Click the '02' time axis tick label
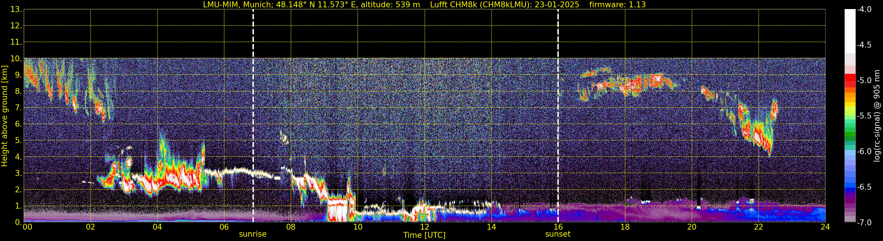 (90, 227)
